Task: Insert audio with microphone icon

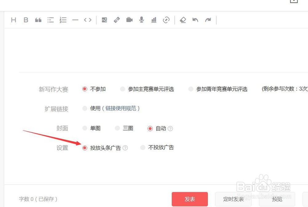Action: tap(141, 20)
